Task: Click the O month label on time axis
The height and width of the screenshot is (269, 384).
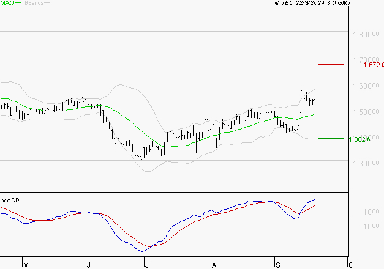Action: [351, 265]
